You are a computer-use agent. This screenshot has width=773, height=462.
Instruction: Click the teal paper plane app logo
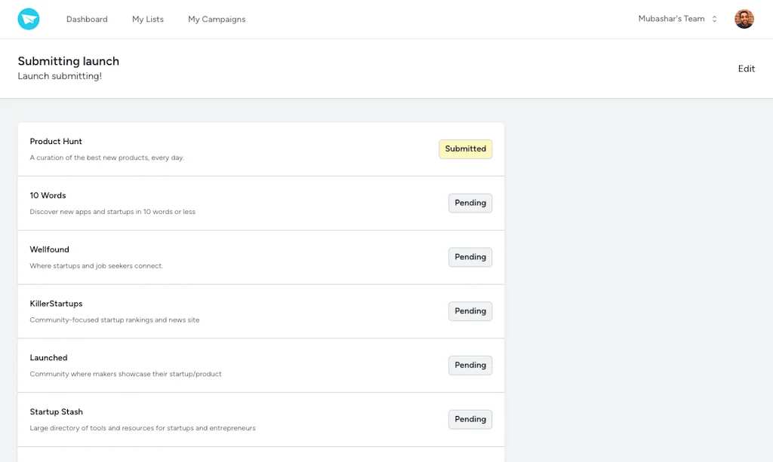(x=29, y=18)
